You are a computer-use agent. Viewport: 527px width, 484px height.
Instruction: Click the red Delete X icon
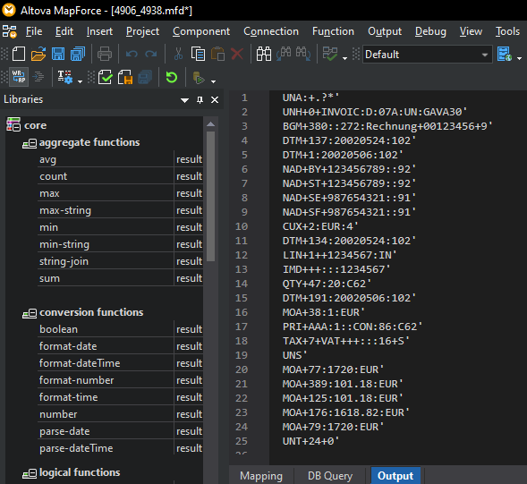click(x=237, y=54)
